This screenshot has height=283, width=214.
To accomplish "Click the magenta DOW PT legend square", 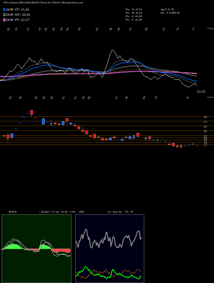I will pos(5,20).
